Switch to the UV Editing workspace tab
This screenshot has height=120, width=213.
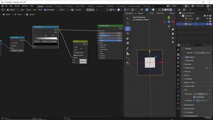point(69,6)
